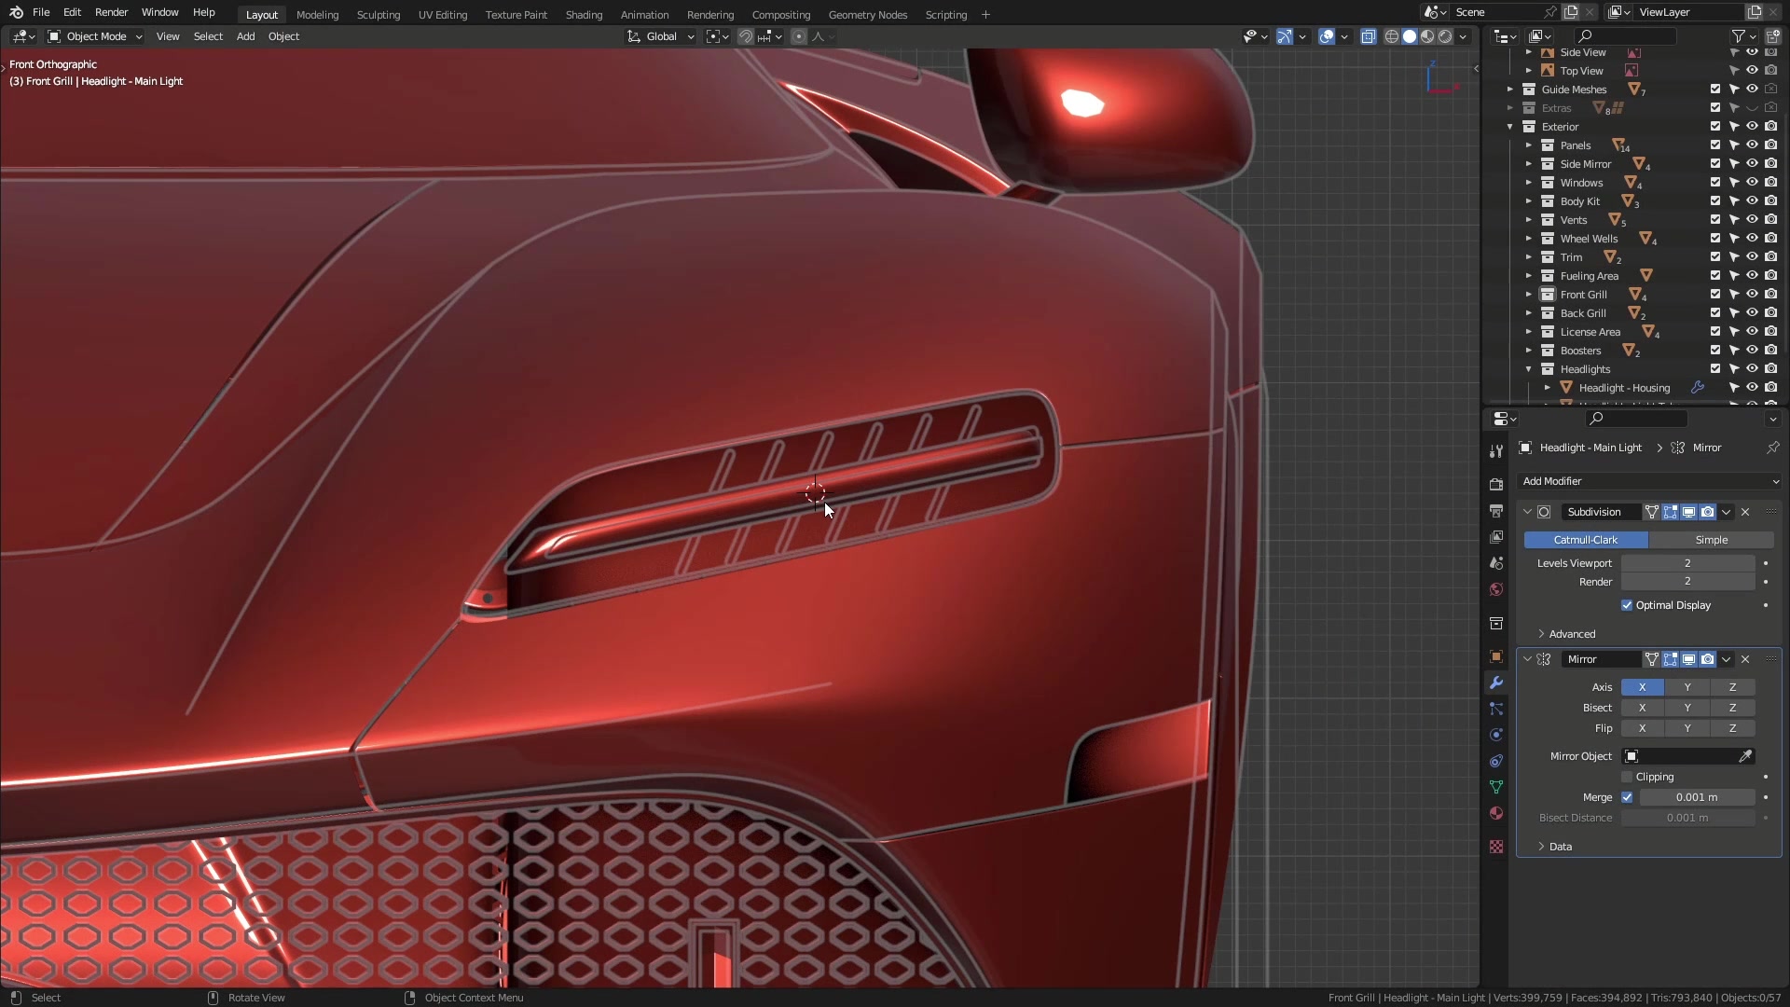The width and height of the screenshot is (1790, 1007).
Task: Open the Add menu in viewport header
Action: point(245,36)
